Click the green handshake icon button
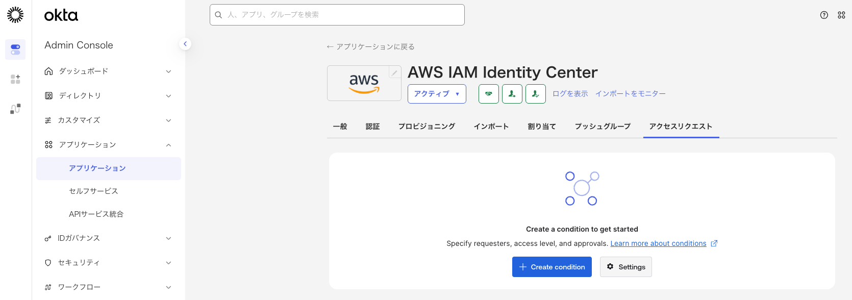This screenshot has width=852, height=300. (489, 94)
